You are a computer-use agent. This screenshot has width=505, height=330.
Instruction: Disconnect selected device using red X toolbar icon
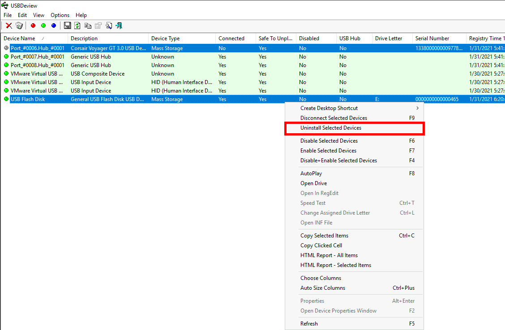click(9, 25)
